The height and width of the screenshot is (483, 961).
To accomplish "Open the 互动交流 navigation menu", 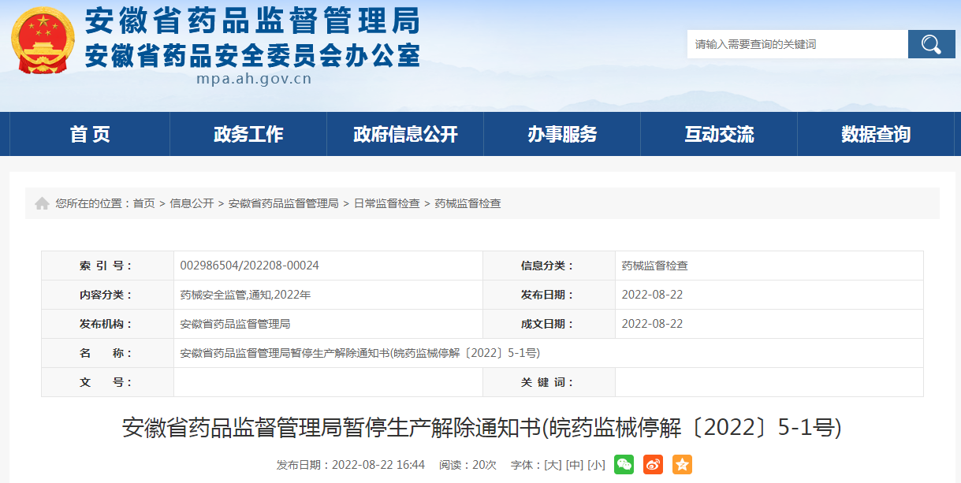I will pos(719,134).
